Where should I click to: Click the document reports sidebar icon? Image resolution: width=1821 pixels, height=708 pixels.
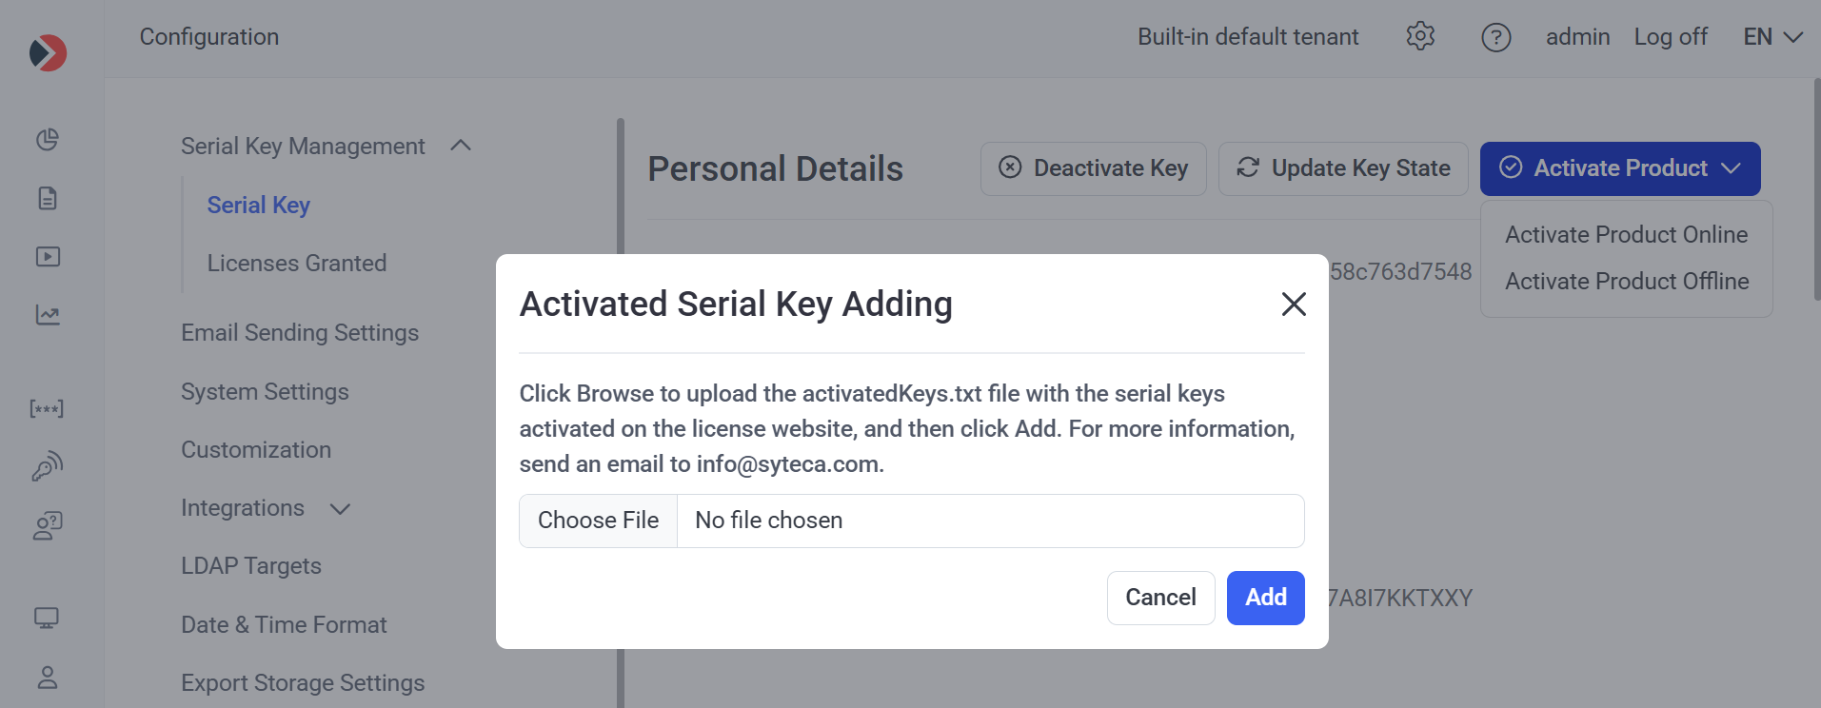coord(48,198)
